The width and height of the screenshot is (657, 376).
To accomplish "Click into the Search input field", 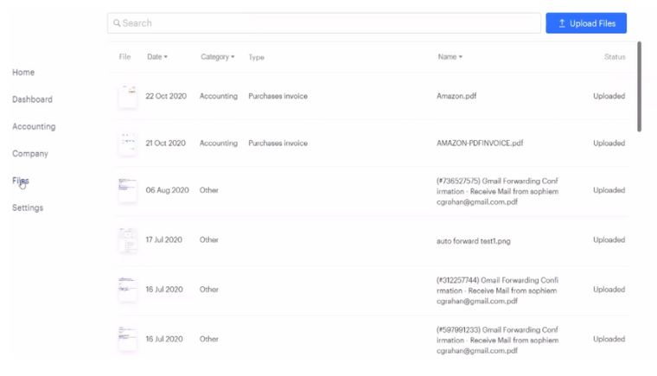I will (328, 23).
